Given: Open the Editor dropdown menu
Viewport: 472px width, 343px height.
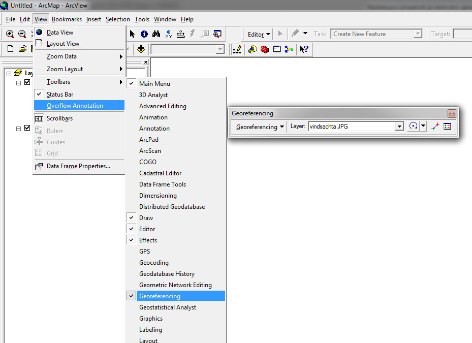Looking at the screenshot, I should pos(259,35).
